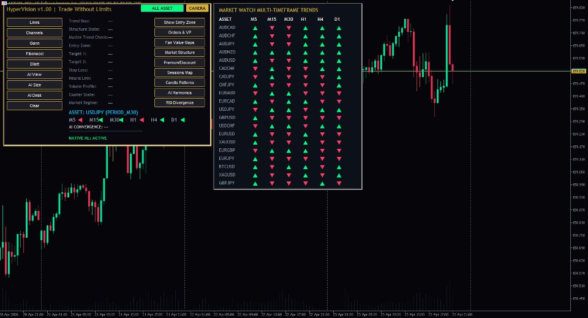This screenshot has width=588, height=318.
Task: Toggle Show Entry Zone
Action: coord(179,23)
